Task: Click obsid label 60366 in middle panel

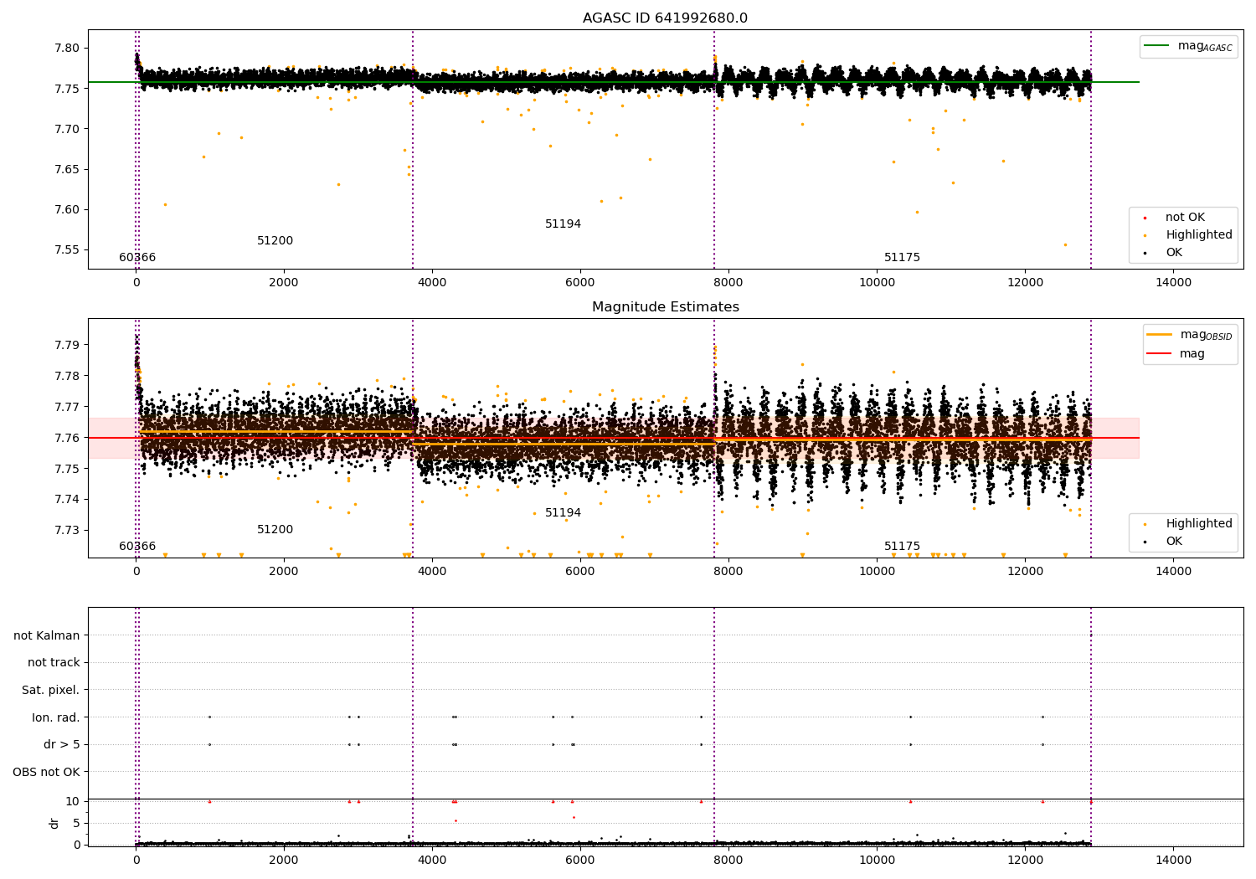Action: [x=137, y=547]
